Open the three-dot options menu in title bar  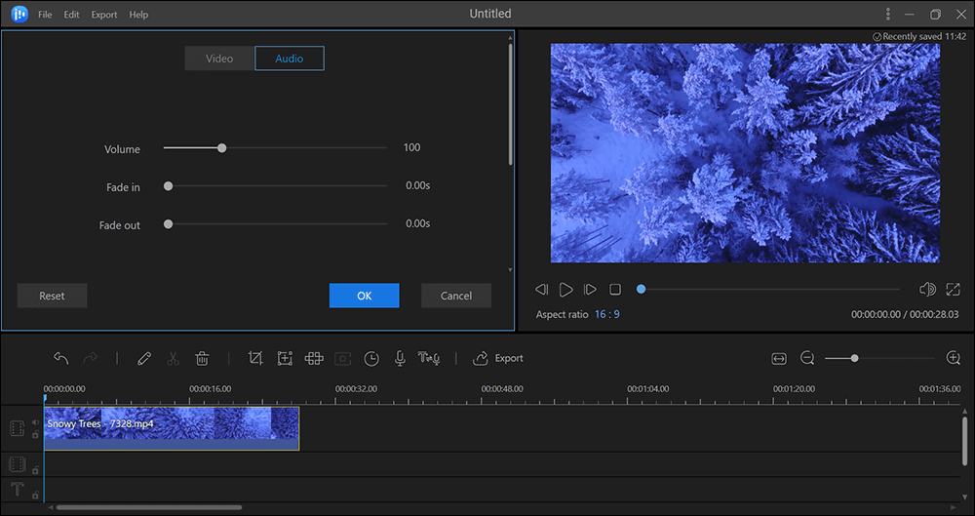click(887, 15)
